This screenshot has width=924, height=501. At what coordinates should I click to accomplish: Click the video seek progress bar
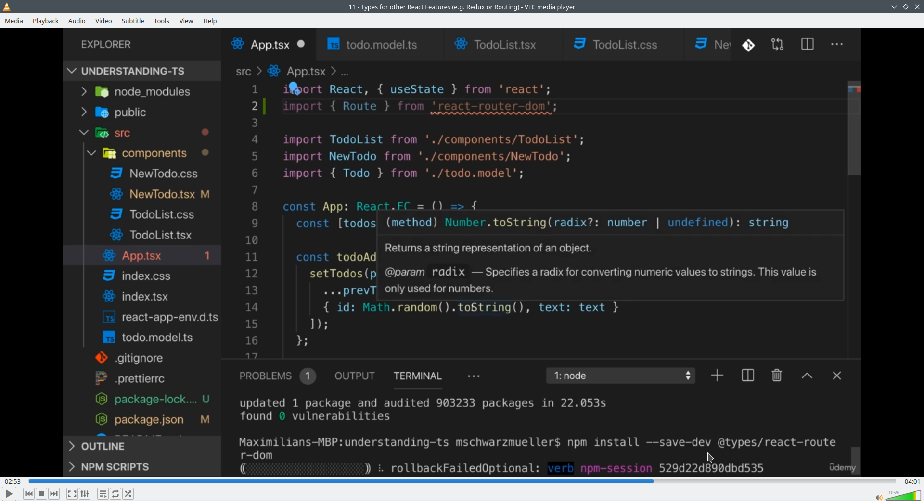coord(462,481)
